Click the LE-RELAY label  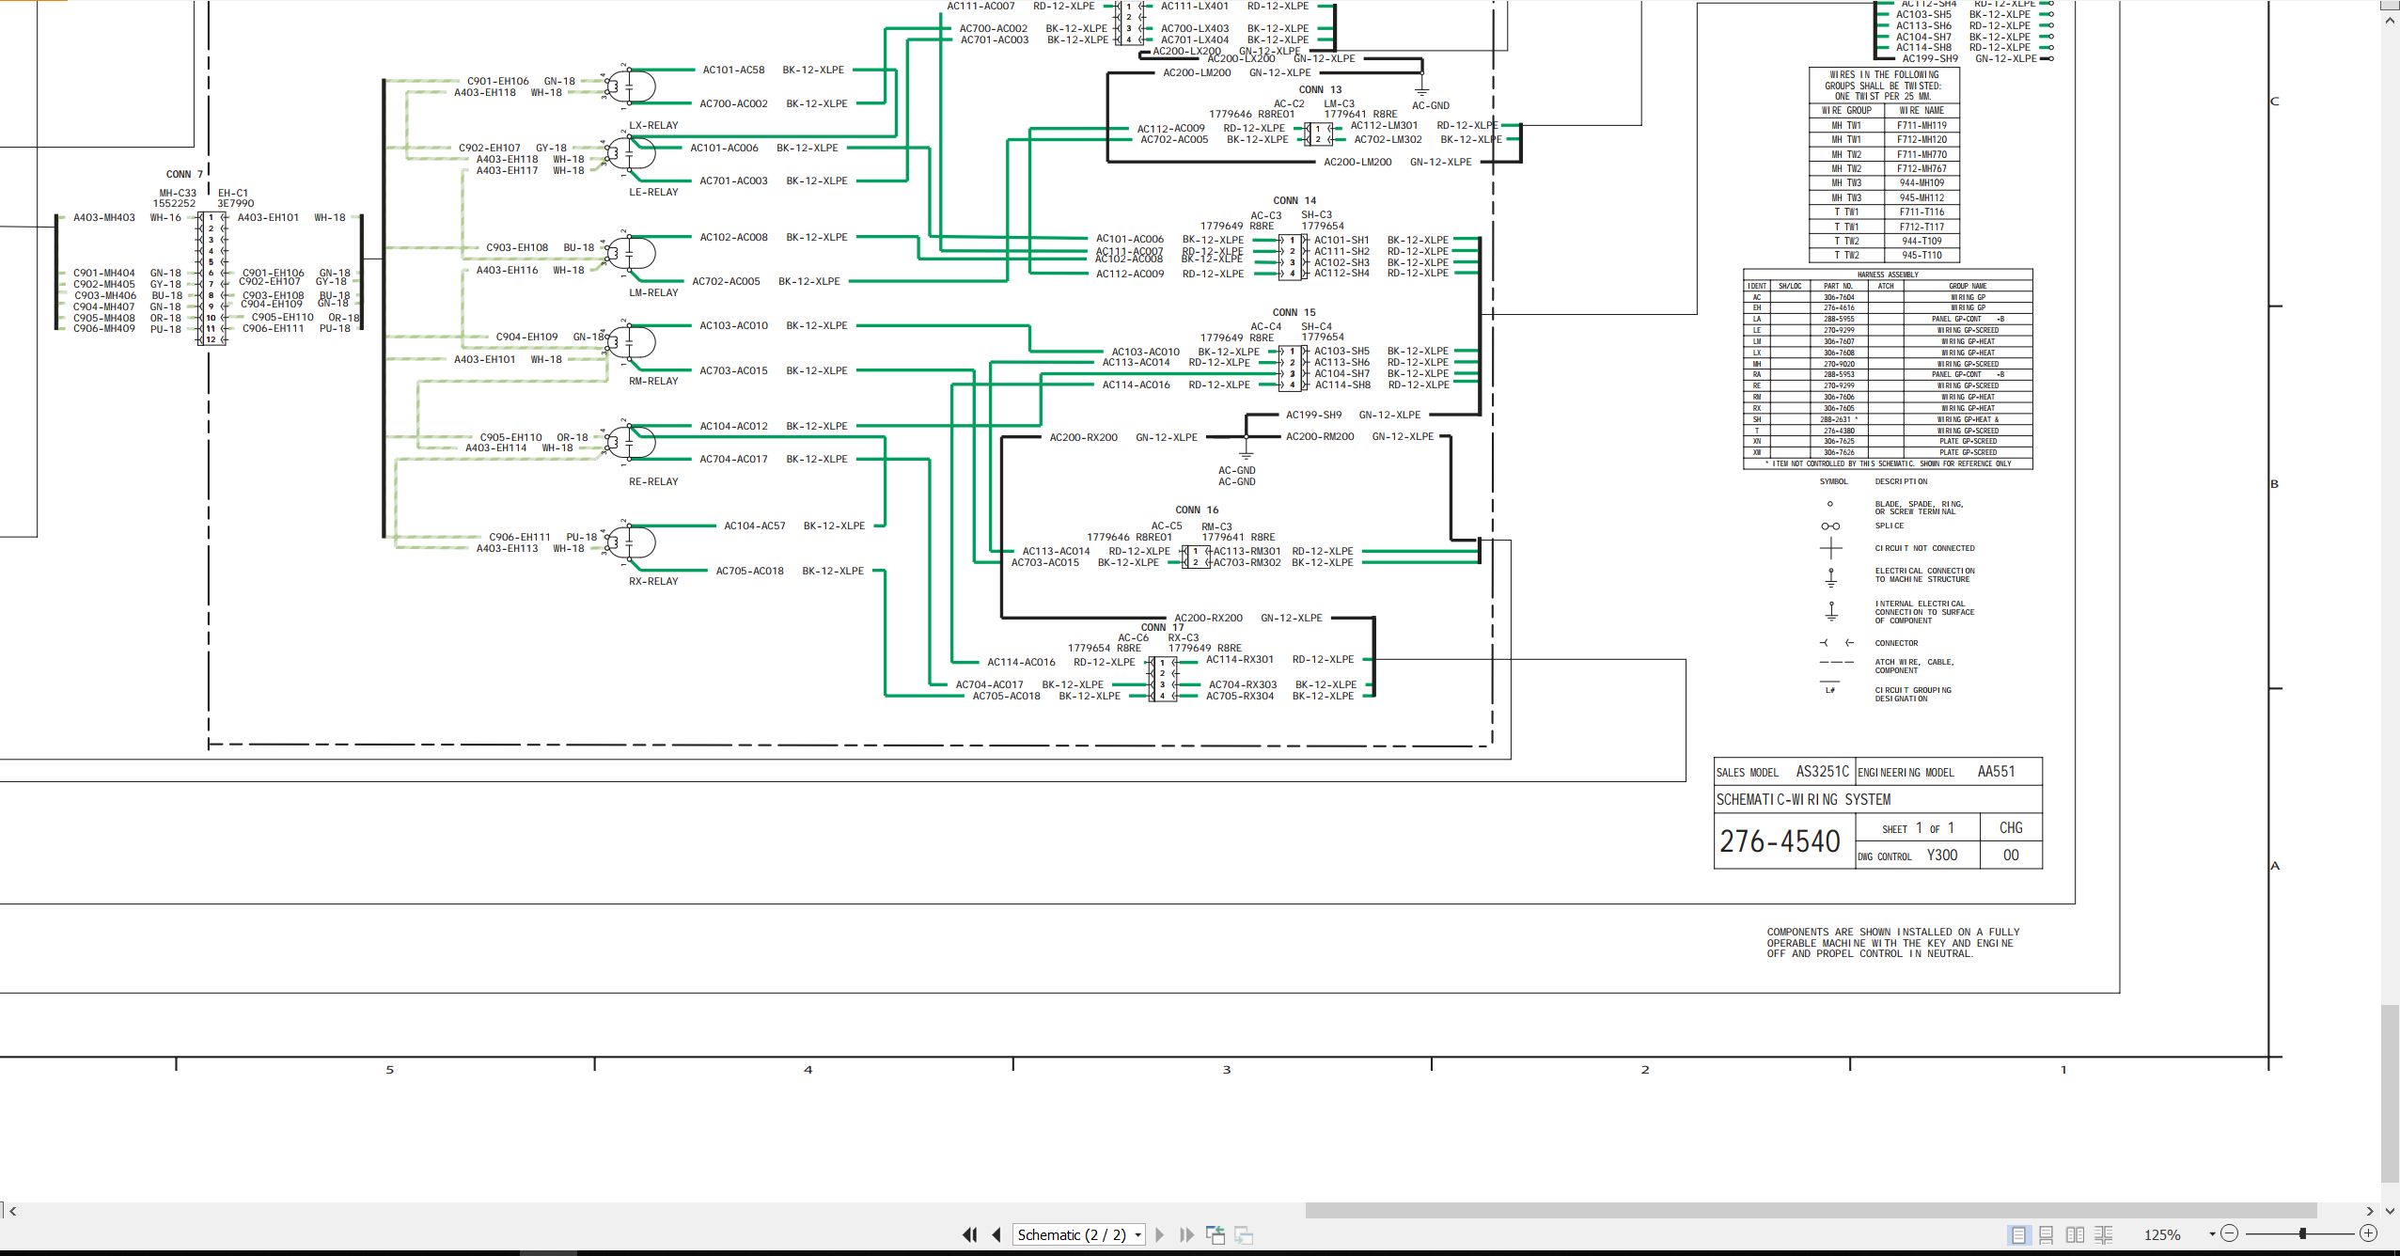653,192
